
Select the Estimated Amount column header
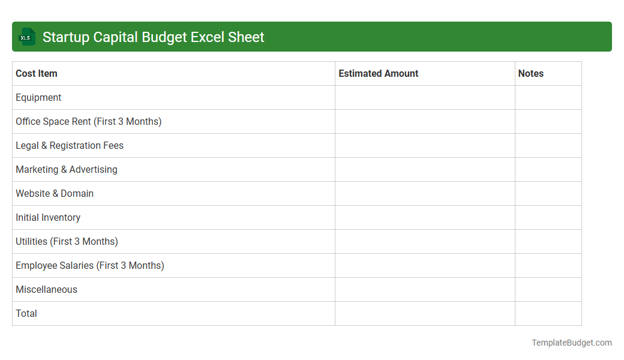coord(378,73)
